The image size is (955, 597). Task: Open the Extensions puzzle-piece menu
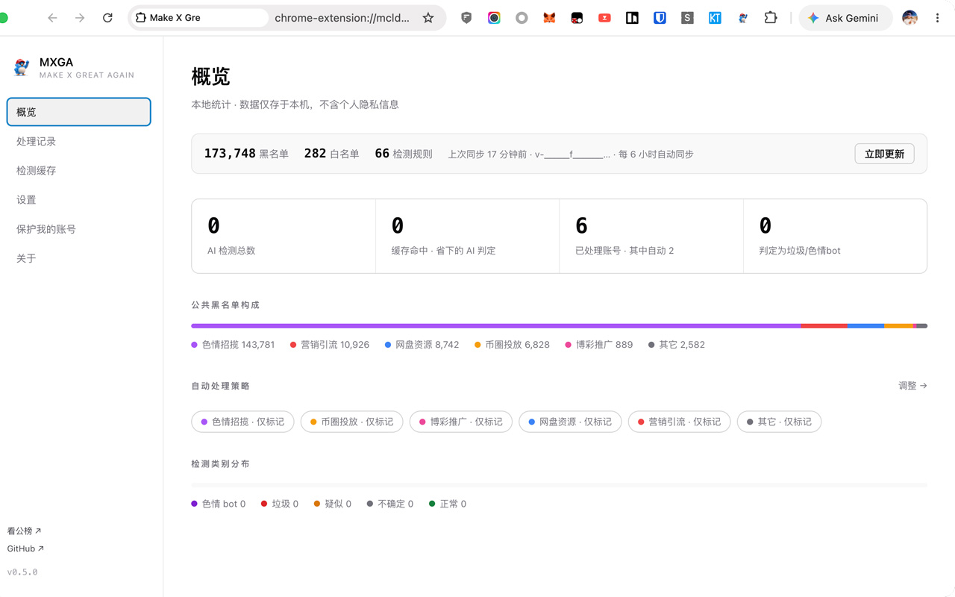[x=771, y=18]
